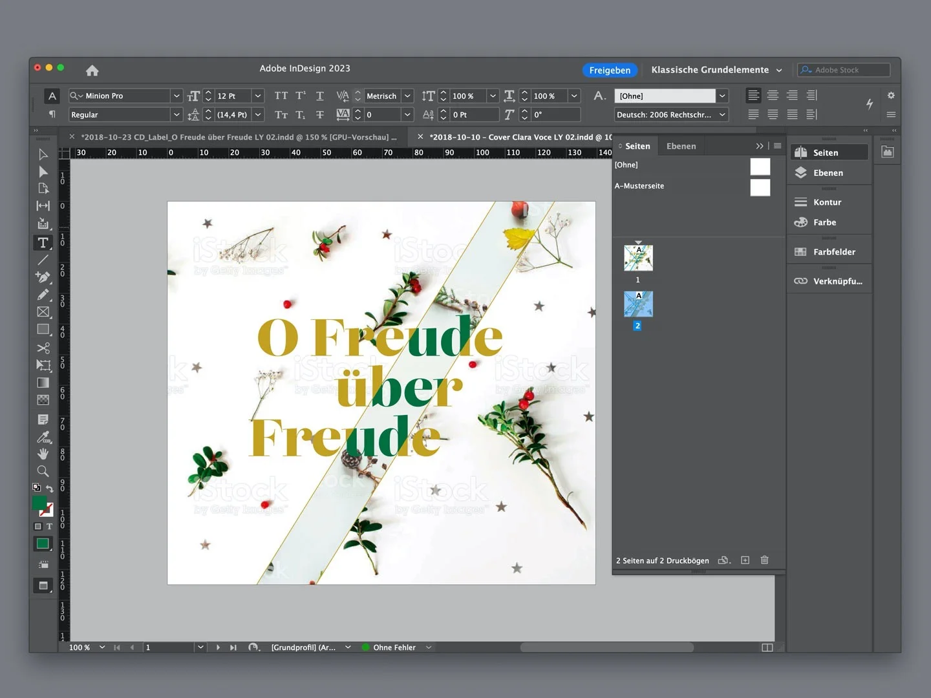Open the Minion Pro font dropdown
This screenshot has width=931, height=698.
(x=176, y=96)
